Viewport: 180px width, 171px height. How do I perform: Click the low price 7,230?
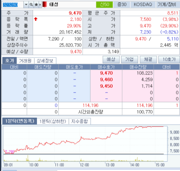click(x=145, y=32)
